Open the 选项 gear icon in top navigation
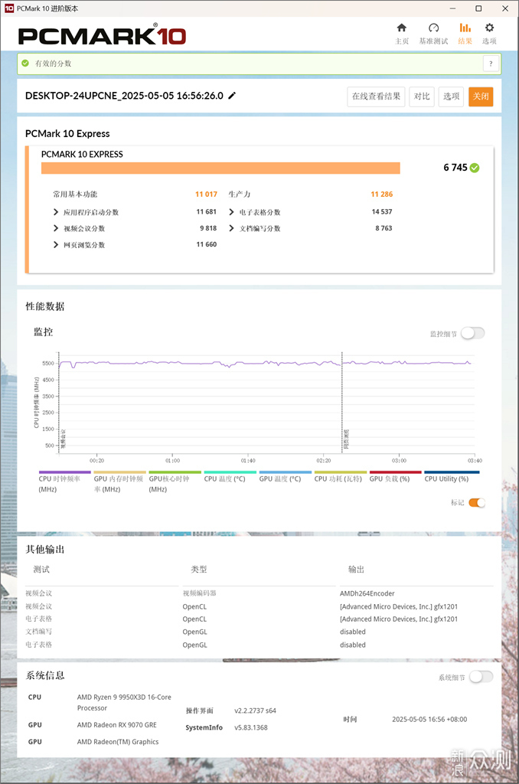 489,28
